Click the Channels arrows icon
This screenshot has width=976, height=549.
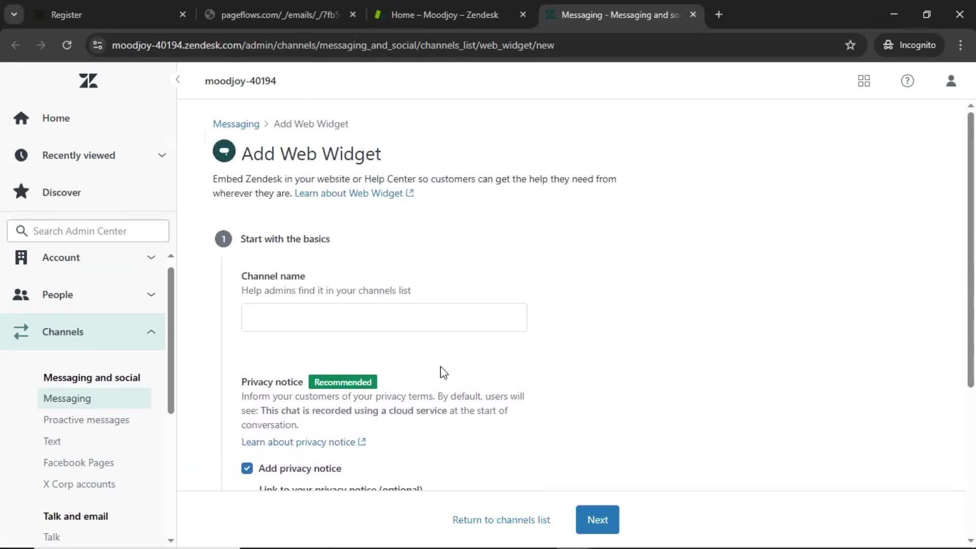click(21, 332)
